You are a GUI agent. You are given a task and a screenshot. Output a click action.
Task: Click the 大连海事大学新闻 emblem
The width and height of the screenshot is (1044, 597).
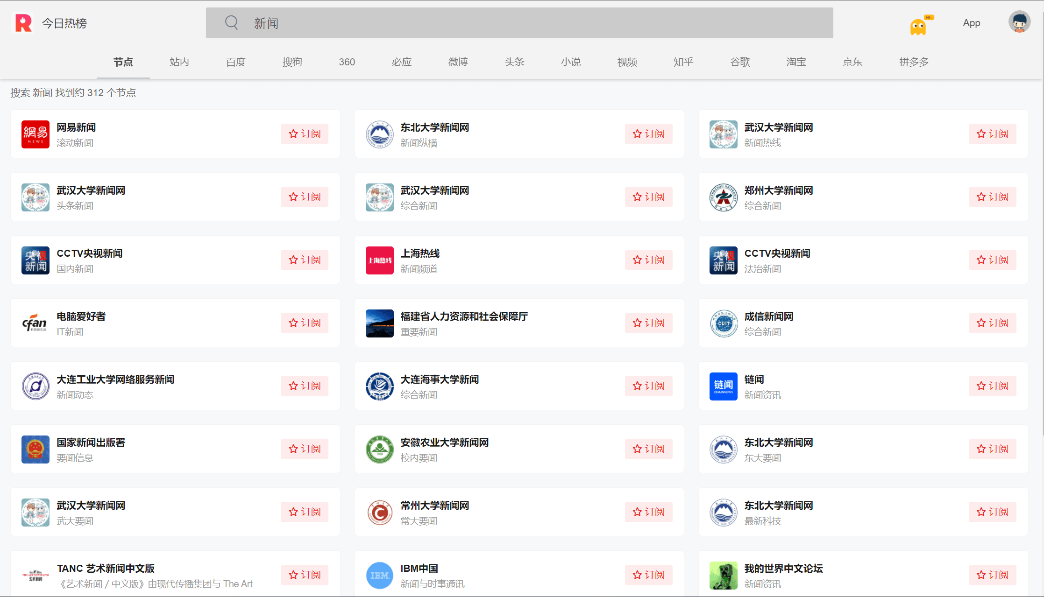pos(379,386)
